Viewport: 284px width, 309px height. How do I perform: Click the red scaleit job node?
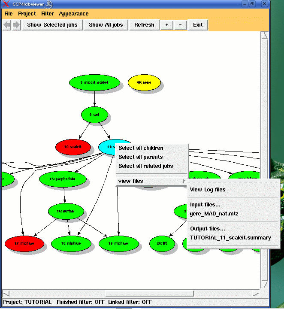pos(73,147)
